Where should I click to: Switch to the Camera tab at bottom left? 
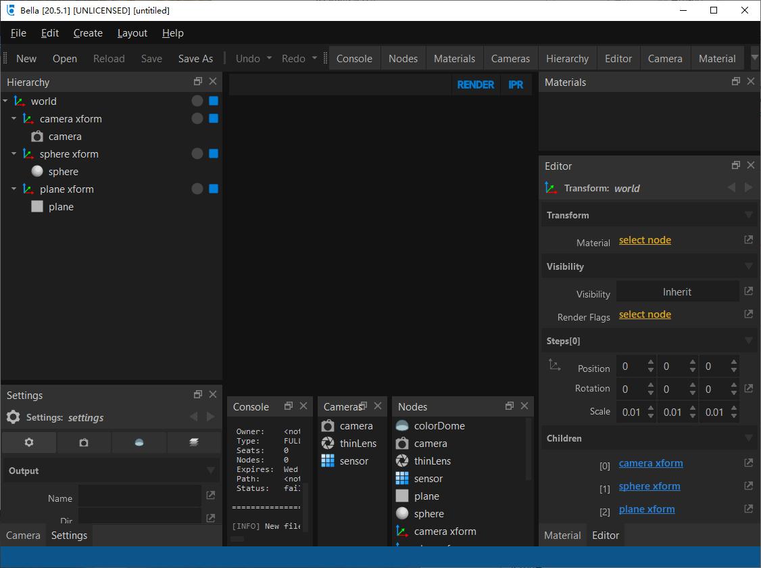pos(23,535)
